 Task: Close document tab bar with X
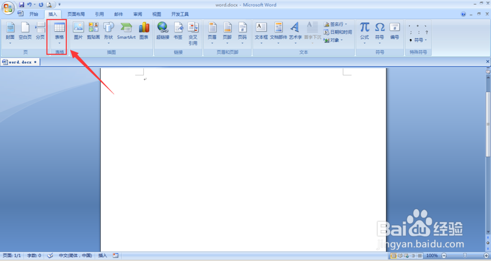click(488, 62)
